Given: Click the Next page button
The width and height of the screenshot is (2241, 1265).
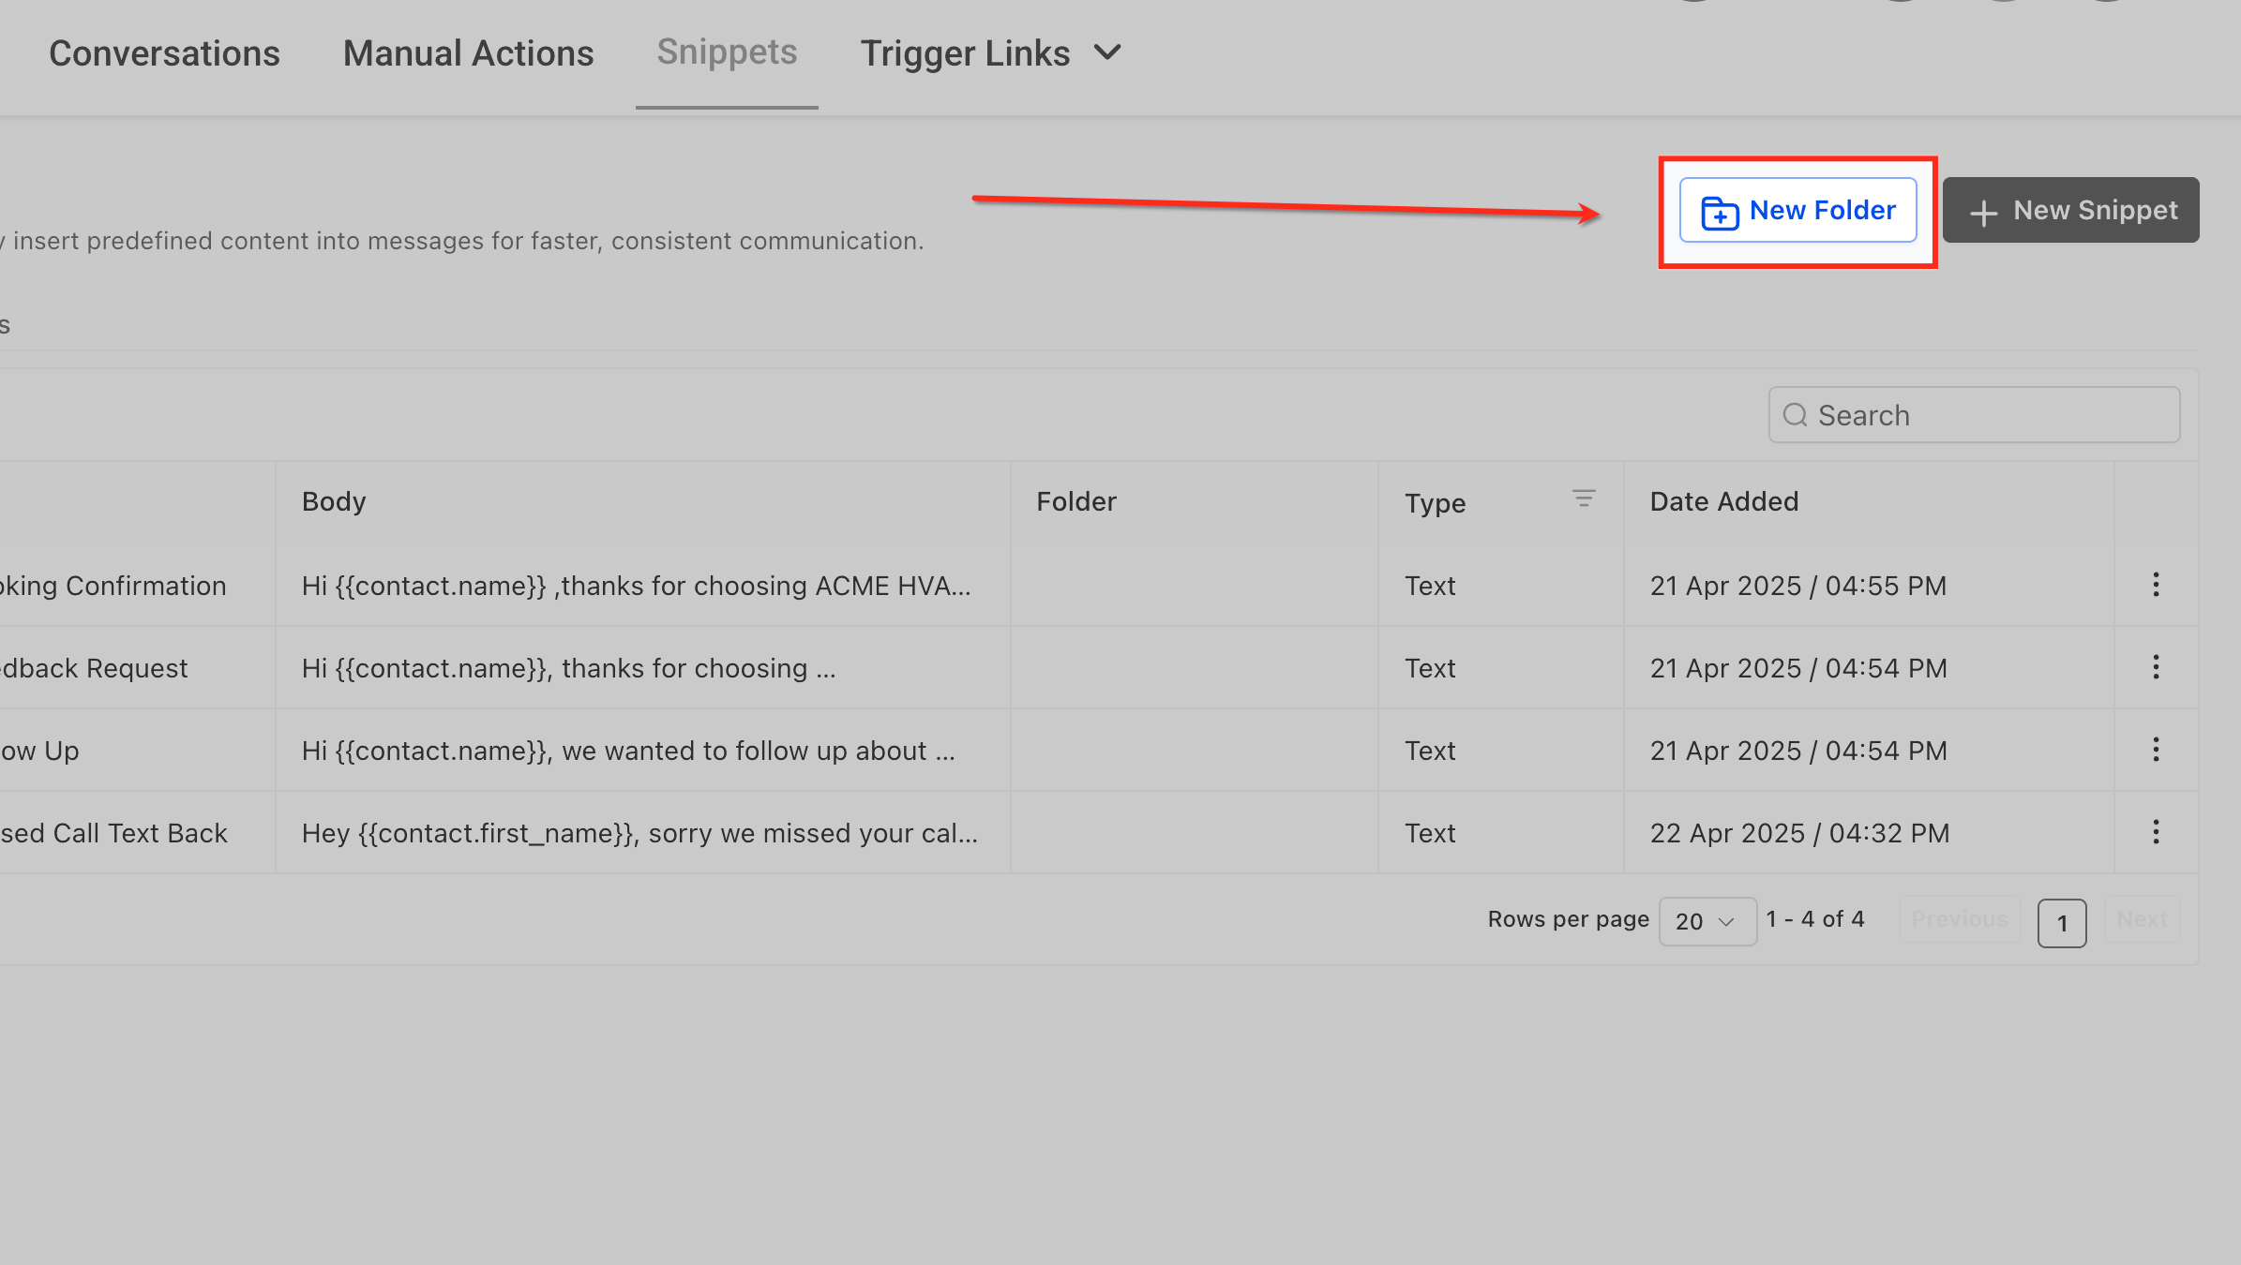Looking at the screenshot, I should [2142, 919].
